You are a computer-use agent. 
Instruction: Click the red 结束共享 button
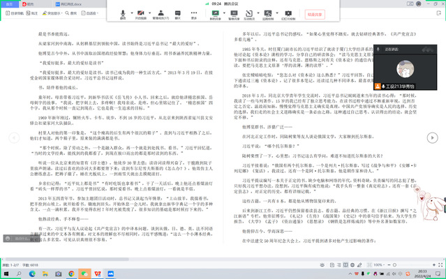coord(315,13)
